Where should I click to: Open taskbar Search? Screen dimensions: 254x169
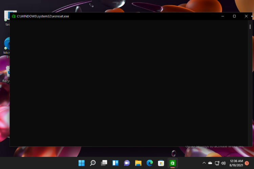coord(93,163)
